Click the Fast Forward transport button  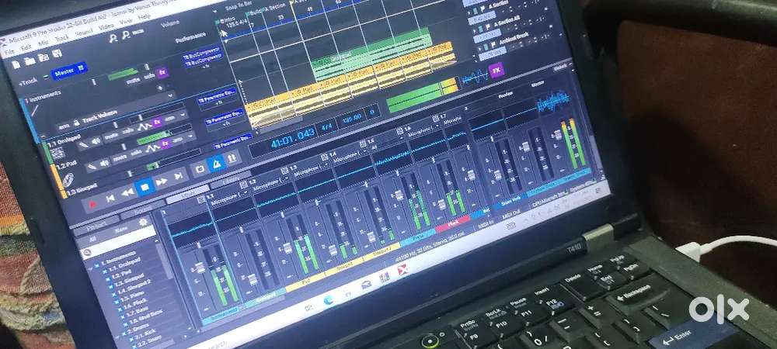click(x=161, y=181)
